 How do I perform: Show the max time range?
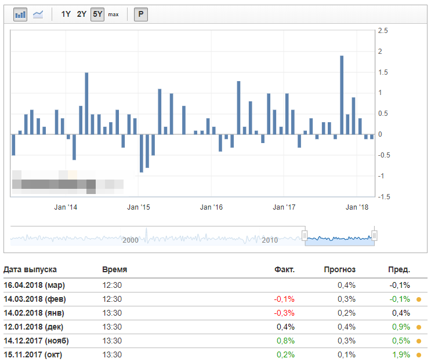click(x=113, y=14)
